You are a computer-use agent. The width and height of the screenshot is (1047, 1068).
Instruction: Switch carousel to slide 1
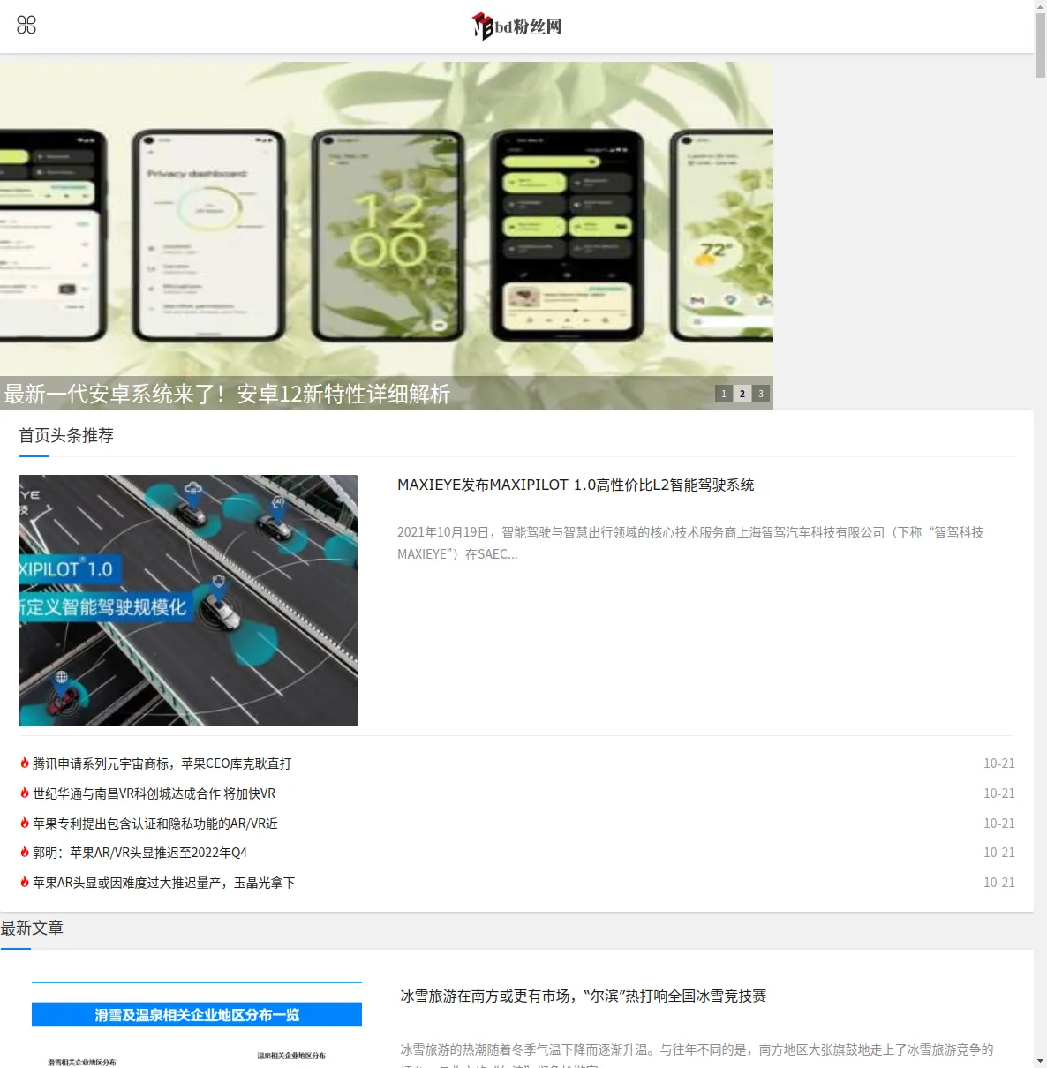724,394
